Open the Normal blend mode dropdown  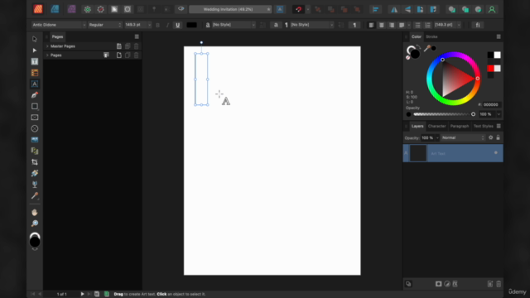(x=463, y=138)
